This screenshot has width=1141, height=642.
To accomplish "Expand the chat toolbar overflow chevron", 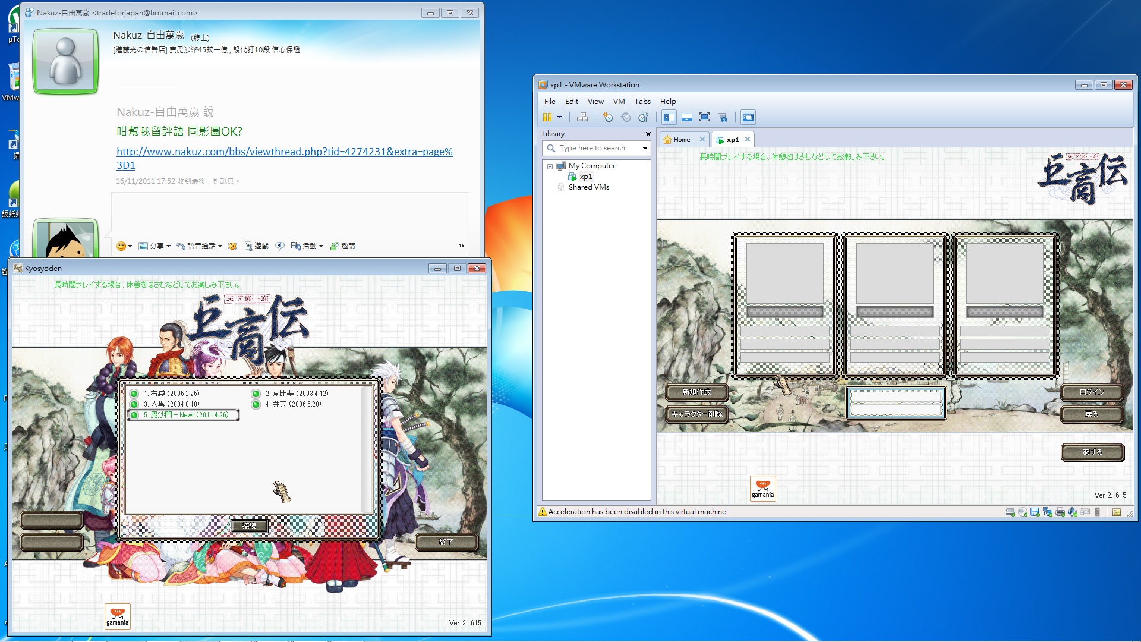I will (461, 246).
